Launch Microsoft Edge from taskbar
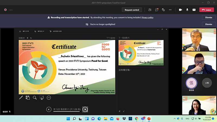The image size is (217, 122). pos(99,118)
